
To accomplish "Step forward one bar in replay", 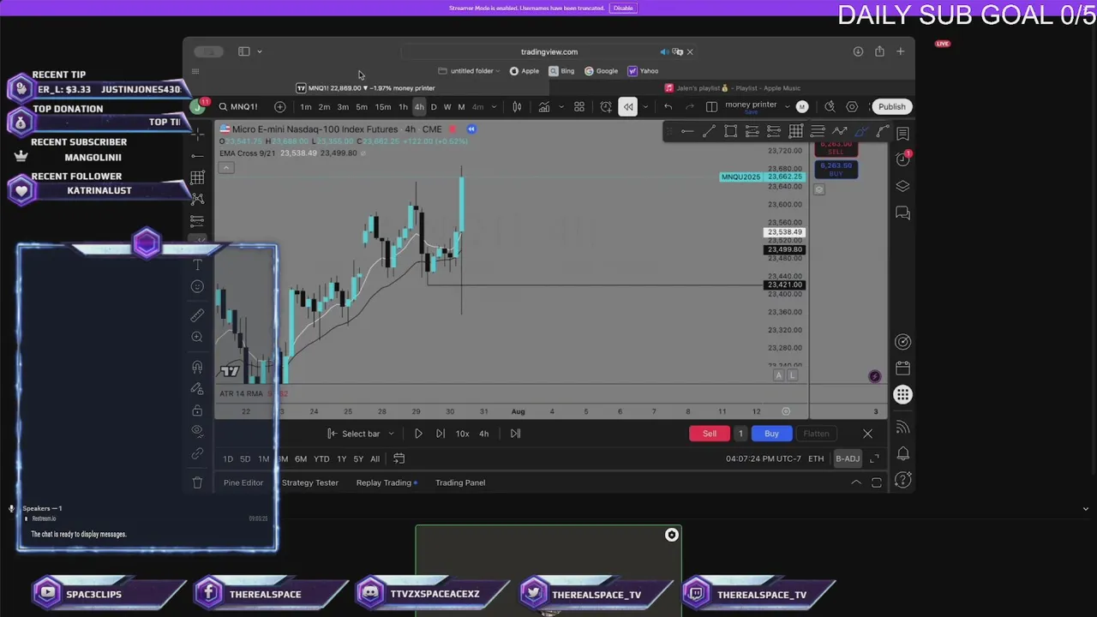I will coord(441,434).
